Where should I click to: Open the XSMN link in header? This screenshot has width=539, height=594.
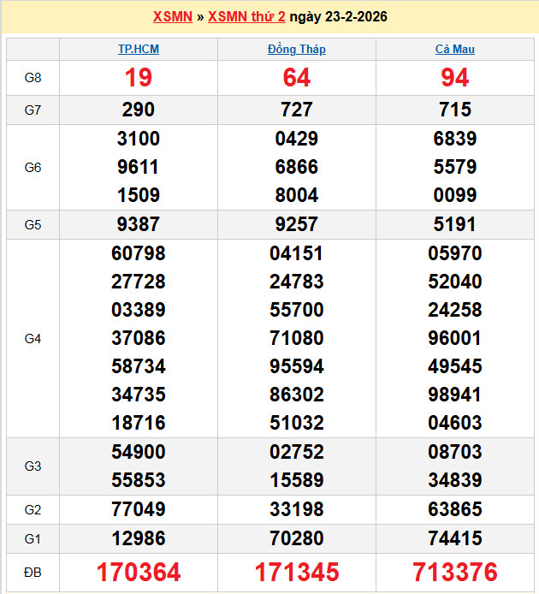172,17
